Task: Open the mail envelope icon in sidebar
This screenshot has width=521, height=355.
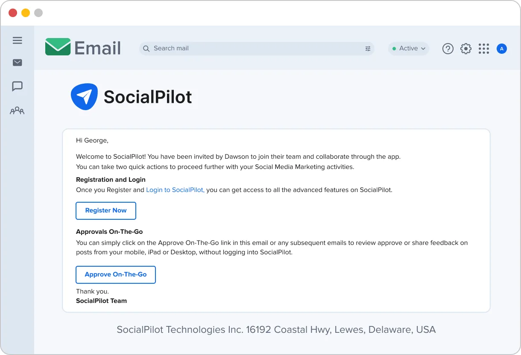Action: 17,63
